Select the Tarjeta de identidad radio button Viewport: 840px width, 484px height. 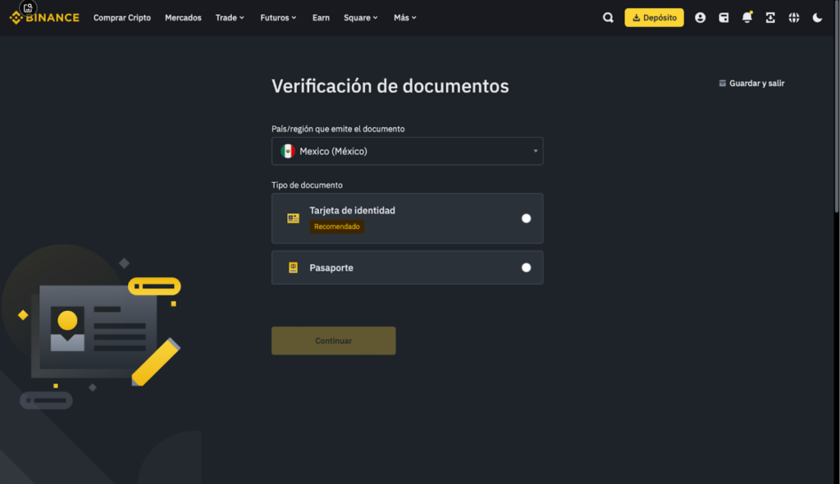click(x=526, y=218)
